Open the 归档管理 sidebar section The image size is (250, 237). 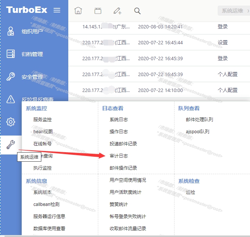click(x=32, y=54)
